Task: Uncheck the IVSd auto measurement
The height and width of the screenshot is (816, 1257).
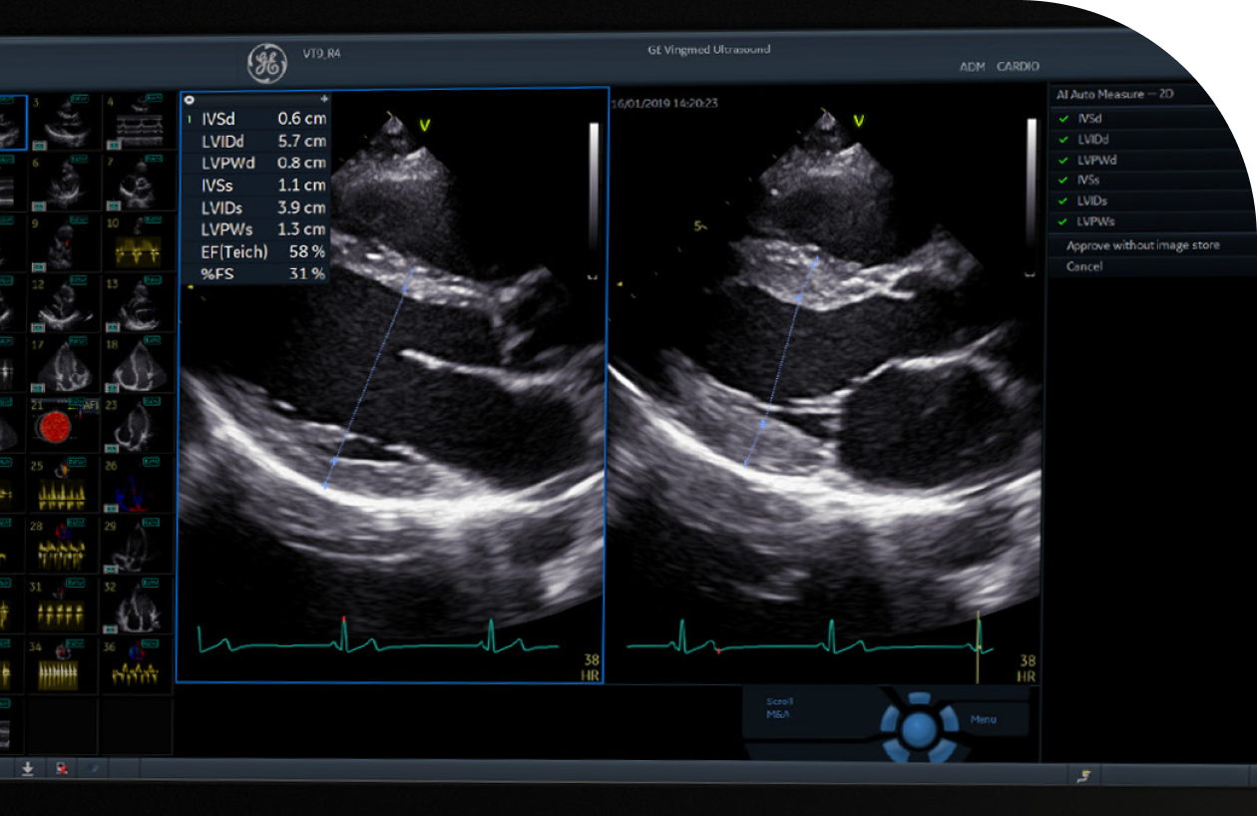Action: point(1064,119)
